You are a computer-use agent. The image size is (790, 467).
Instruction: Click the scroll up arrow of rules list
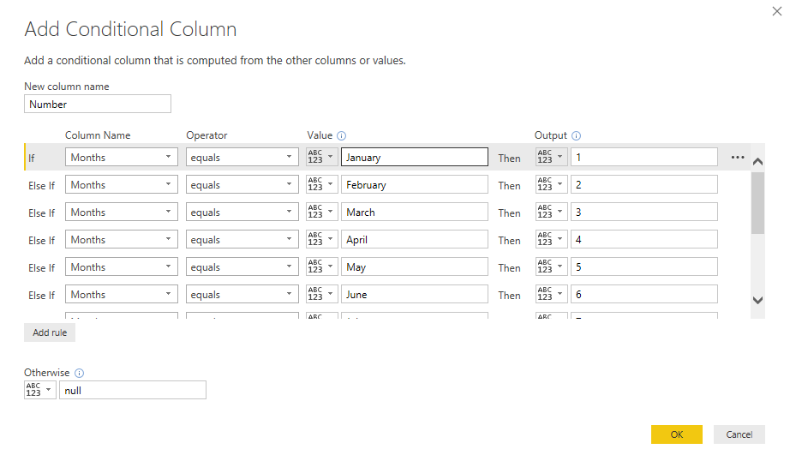[x=757, y=162]
